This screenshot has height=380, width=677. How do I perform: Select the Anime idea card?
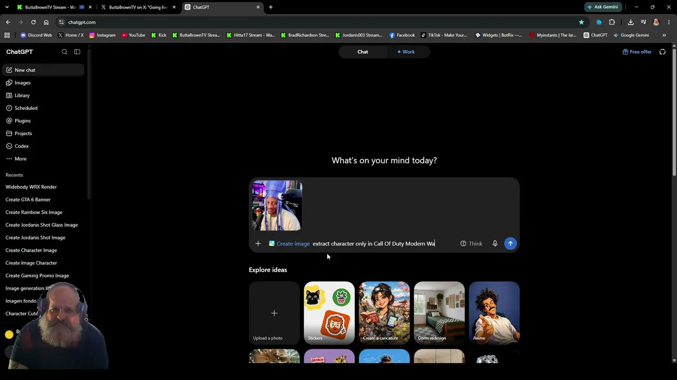[494, 312]
